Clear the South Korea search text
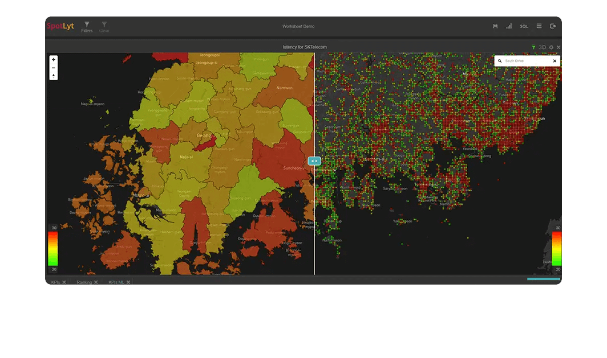 pyautogui.click(x=555, y=61)
